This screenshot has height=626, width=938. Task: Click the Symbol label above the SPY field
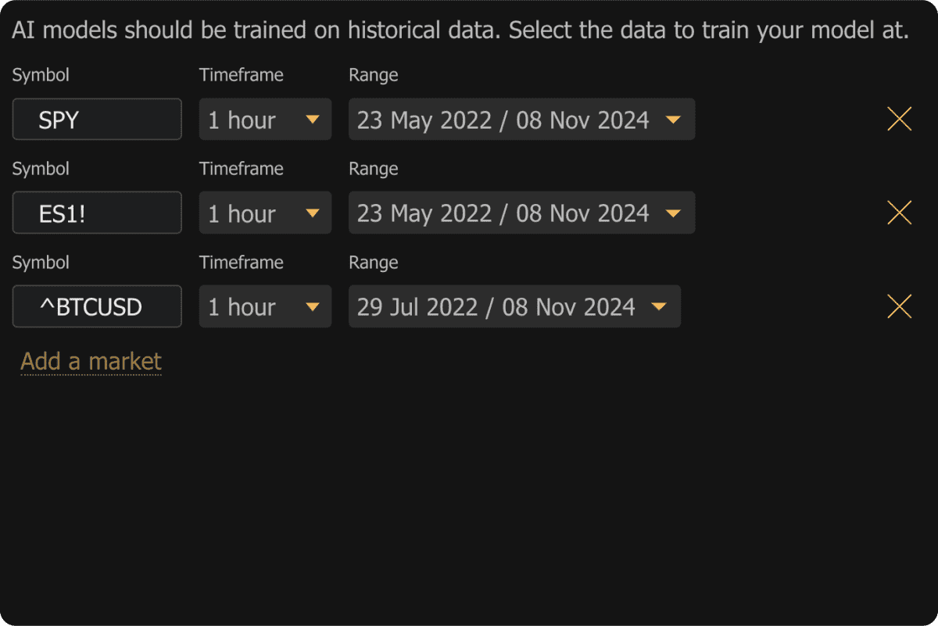point(41,75)
